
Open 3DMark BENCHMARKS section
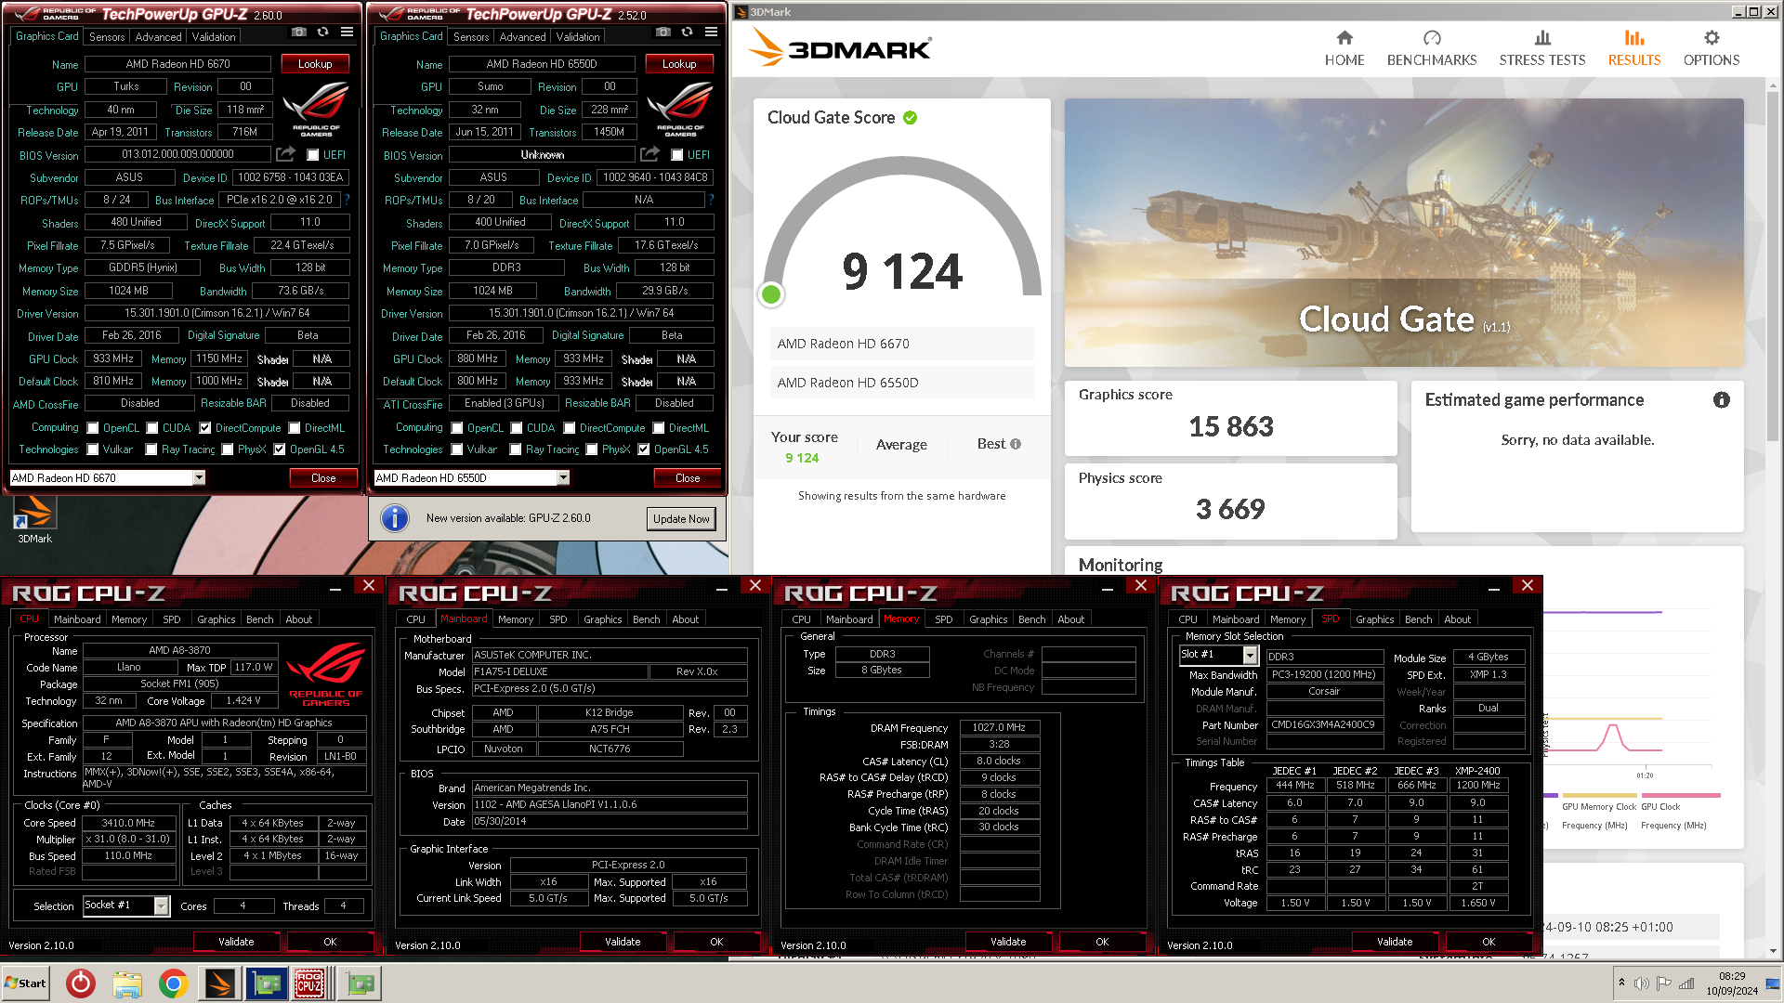click(1432, 48)
